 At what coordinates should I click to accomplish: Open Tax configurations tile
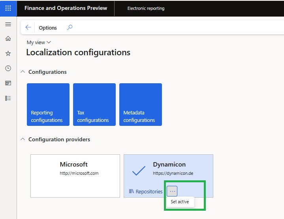coord(94,105)
